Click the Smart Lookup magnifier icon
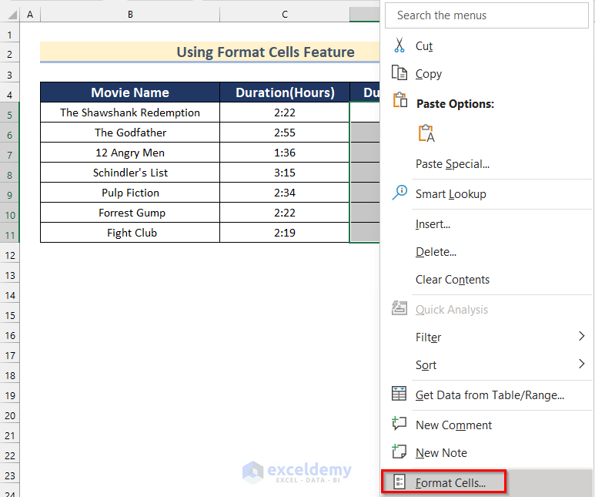The width and height of the screenshot is (595, 497). (x=399, y=193)
